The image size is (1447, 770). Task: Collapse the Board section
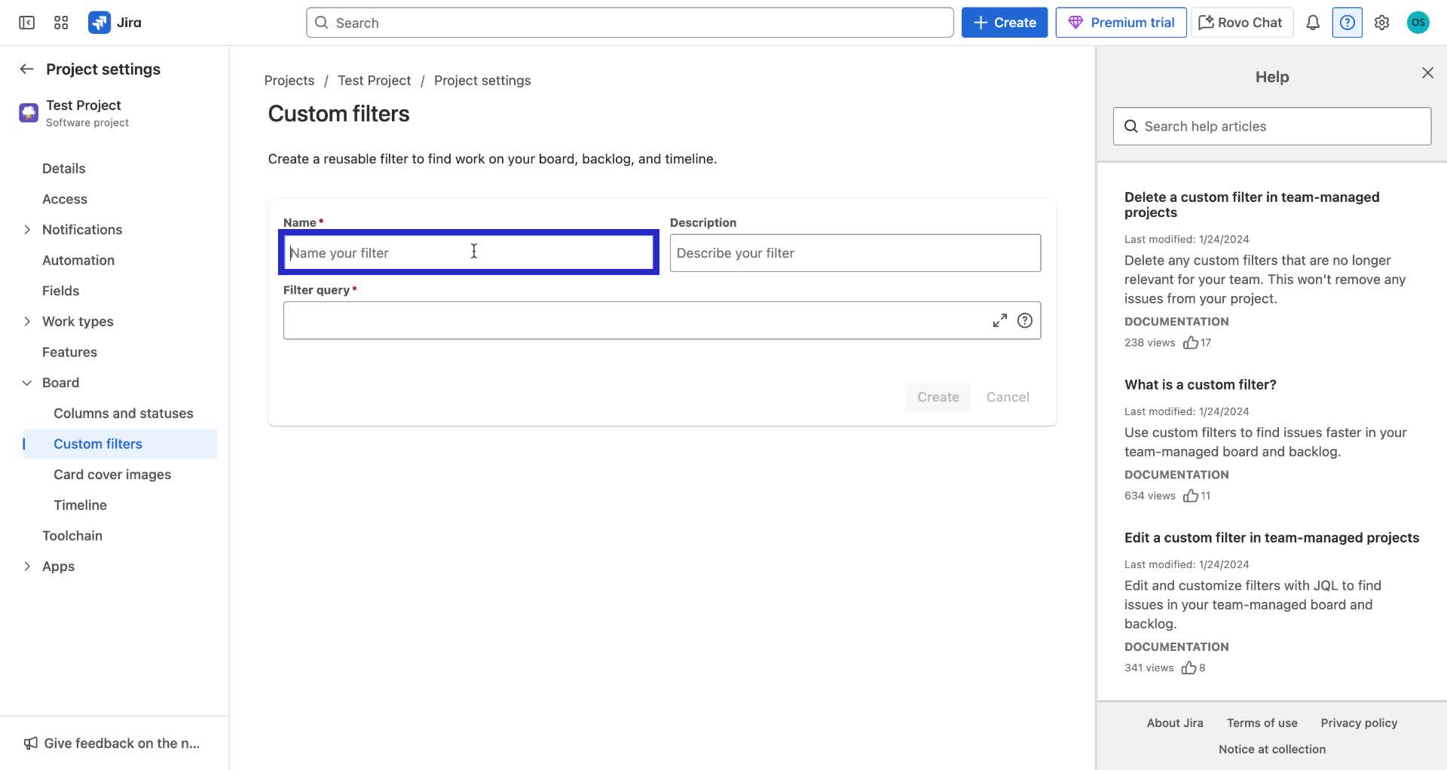click(x=27, y=382)
